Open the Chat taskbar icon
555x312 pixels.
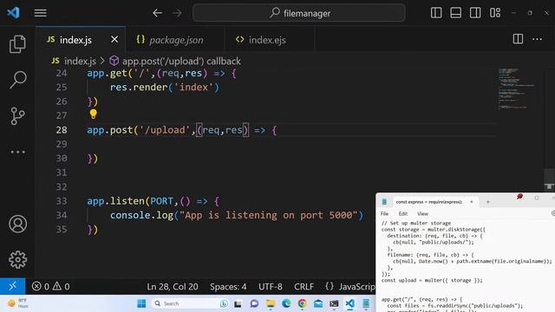coord(254,303)
